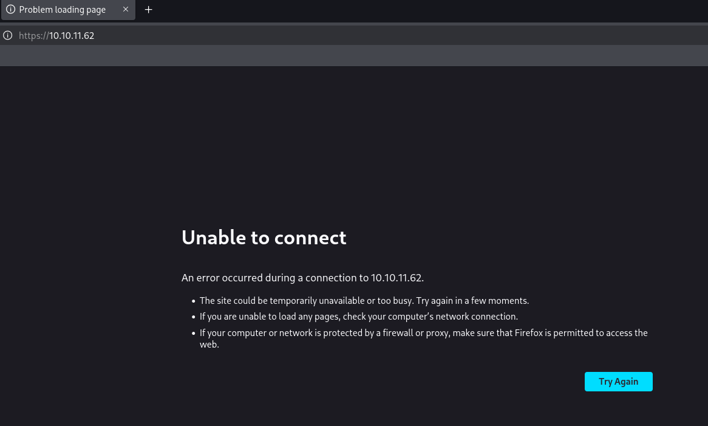
Task: Click the 'https://' prefix in the URL
Action: click(x=33, y=36)
